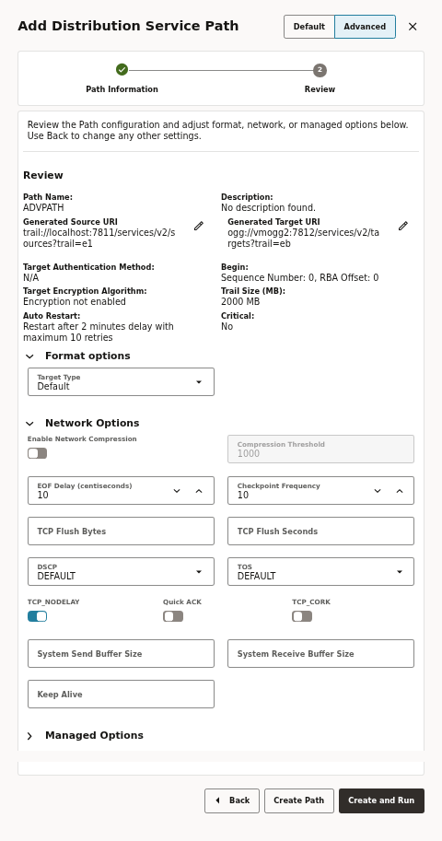The image size is (442, 841).
Task: Click the ADVPATH path name text
Action: pos(43,207)
